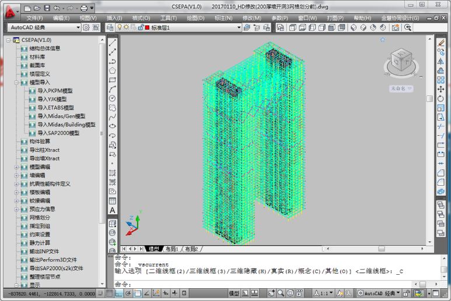Select 导入PKPM模型 in the tree

(55, 91)
